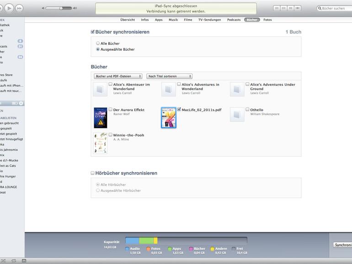Screen dimensions: 352x264
Task: Open the 'd/l-Mucke' playlist in the sidebar
Action: point(9,160)
